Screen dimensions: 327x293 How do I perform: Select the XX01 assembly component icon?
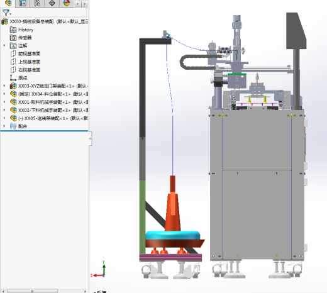(13, 102)
